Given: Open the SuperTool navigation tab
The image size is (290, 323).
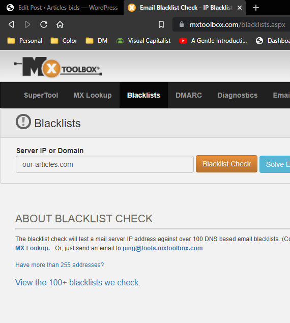Looking at the screenshot, I should 41,95.
